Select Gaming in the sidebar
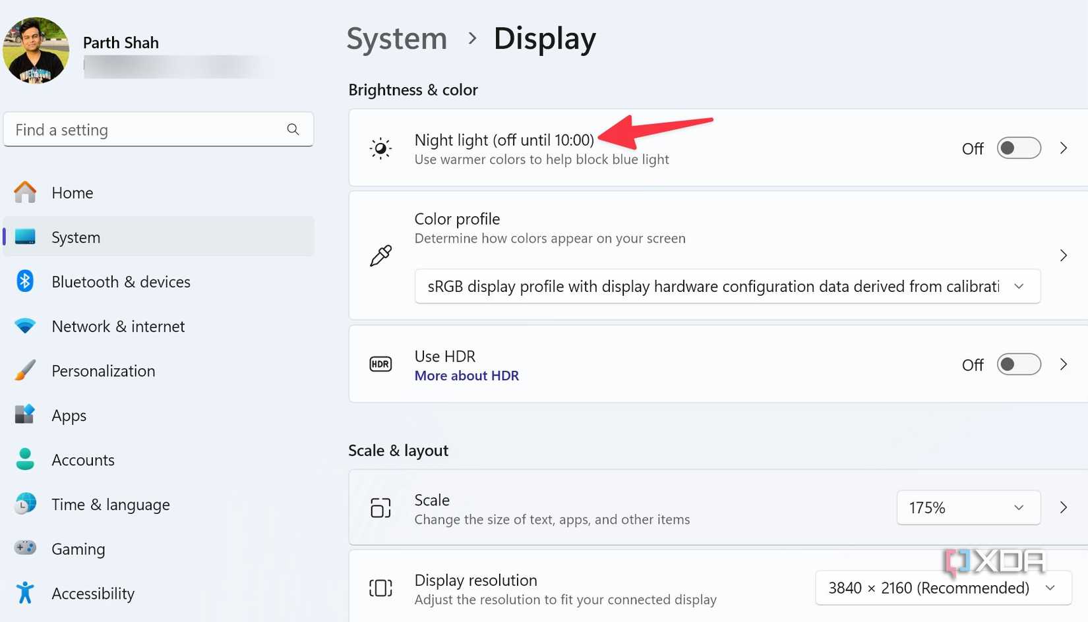 coord(158,549)
